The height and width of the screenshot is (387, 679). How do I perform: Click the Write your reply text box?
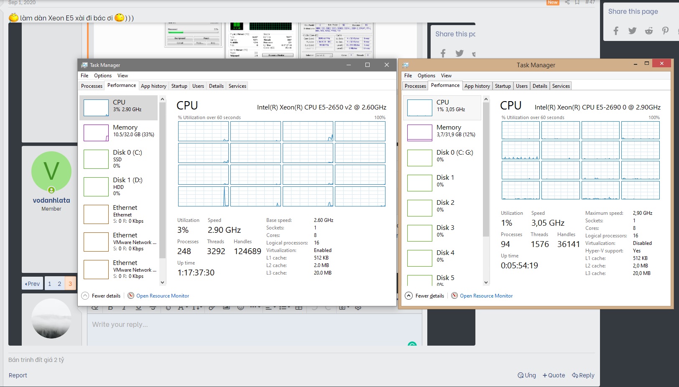(254, 329)
